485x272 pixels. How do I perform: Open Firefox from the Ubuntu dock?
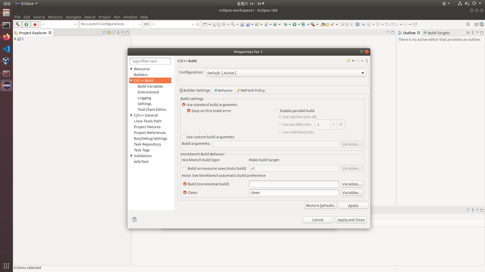pyautogui.click(x=6, y=37)
